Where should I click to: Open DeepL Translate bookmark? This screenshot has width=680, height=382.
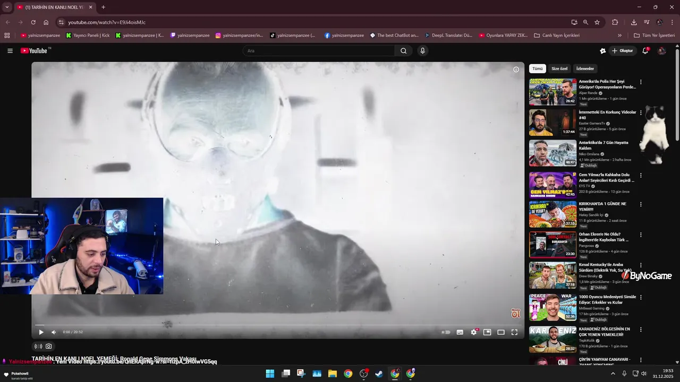point(448,36)
